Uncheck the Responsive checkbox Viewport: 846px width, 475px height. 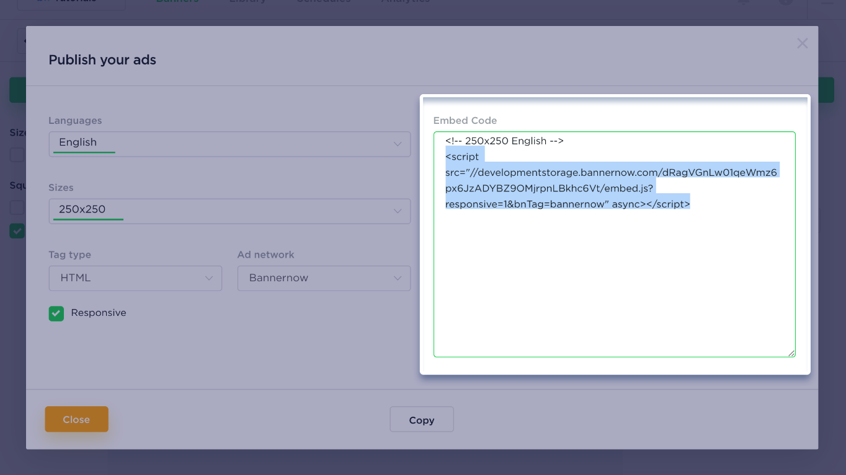point(56,313)
